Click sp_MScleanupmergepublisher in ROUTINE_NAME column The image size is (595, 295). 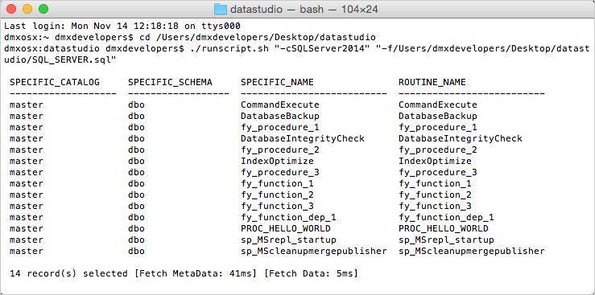click(472, 251)
